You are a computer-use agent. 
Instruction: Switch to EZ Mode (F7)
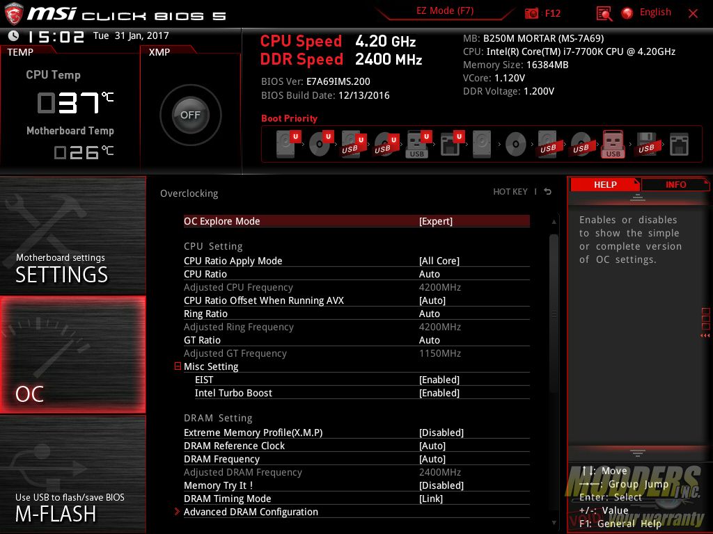445,10
